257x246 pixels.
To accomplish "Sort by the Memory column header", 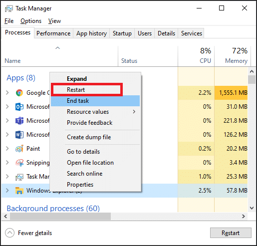I will click(x=233, y=56).
